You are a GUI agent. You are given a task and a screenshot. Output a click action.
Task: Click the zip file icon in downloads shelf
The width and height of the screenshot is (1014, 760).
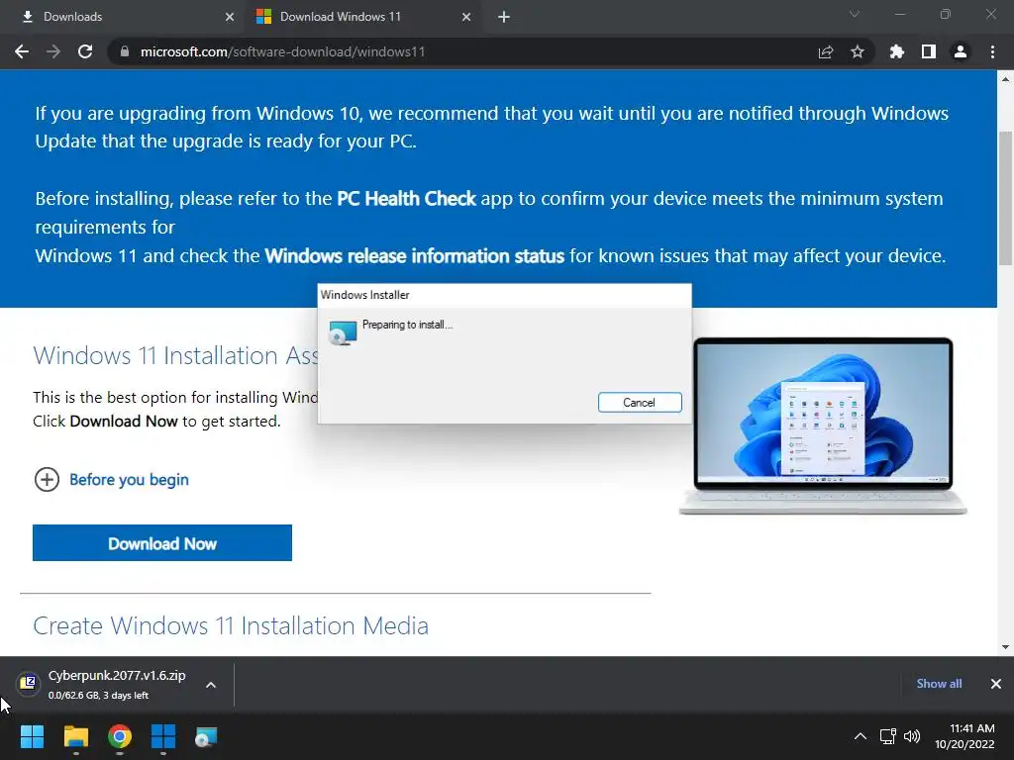[28, 683]
